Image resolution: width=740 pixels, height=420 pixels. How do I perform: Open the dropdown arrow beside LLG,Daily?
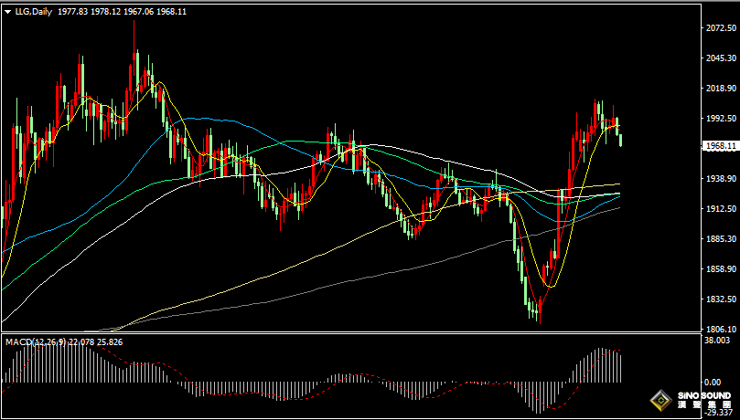tap(7, 11)
